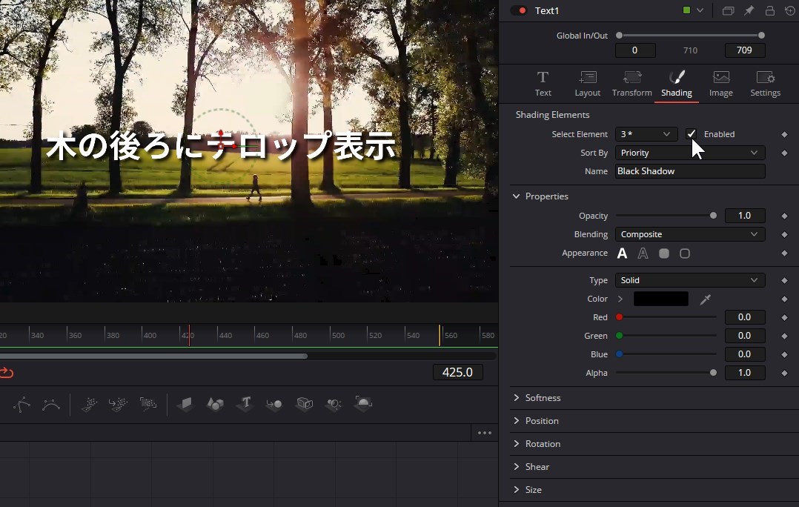Screen dimensions: 799x507
Task: Click the timeline horizontal scrollbar
Action: click(153, 357)
